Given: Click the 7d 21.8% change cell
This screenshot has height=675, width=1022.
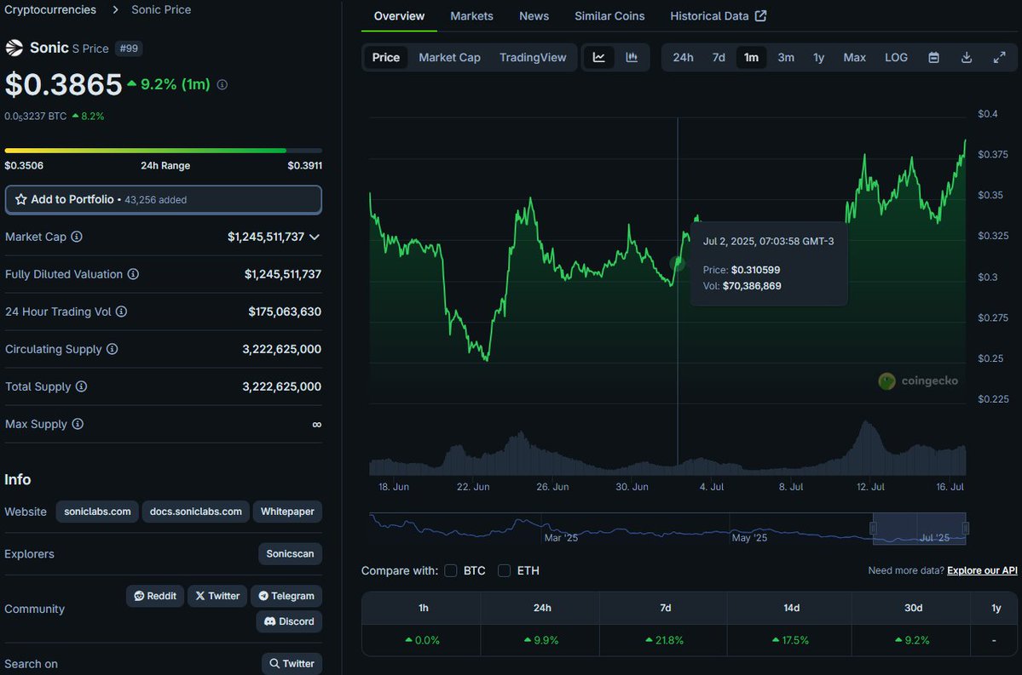Looking at the screenshot, I should coord(664,640).
